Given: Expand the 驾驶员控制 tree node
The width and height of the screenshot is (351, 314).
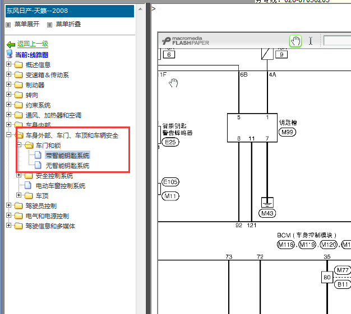Looking at the screenshot, I should point(8,205).
